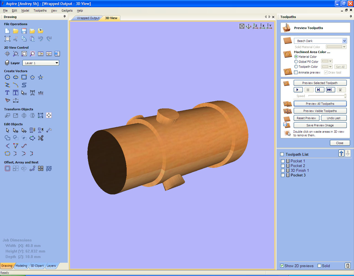Open the Toolpath Color picker dropdown
Viewport: 354px width, 276px height.
click(327, 67)
